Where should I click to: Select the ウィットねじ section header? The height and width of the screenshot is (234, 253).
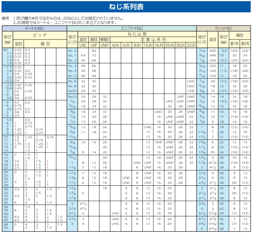click(224, 28)
